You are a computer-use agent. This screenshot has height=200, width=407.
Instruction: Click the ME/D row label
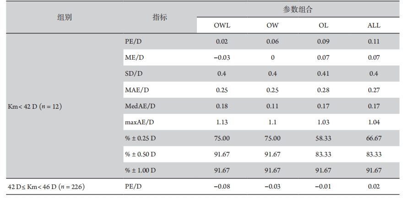click(x=134, y=57)
